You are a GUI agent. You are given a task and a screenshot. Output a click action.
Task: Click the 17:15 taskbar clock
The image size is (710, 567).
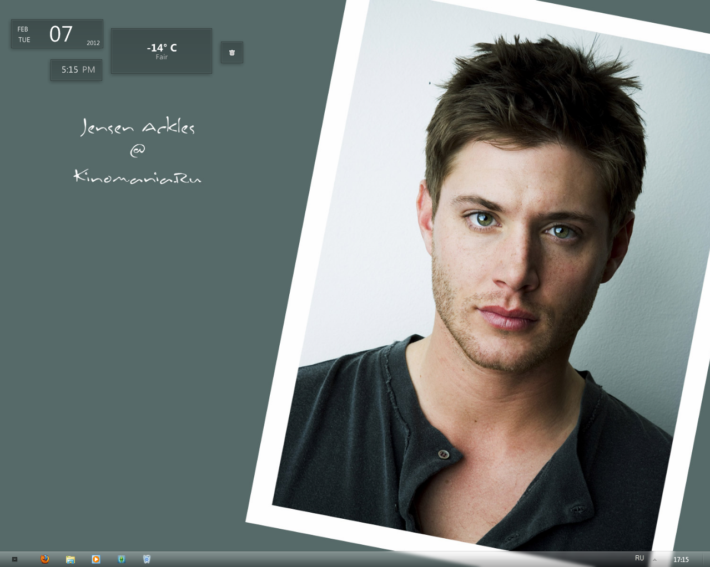(x=681, y=560)
